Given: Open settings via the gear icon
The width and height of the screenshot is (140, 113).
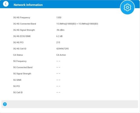Looking at the screenshot, I should point(127,7).
